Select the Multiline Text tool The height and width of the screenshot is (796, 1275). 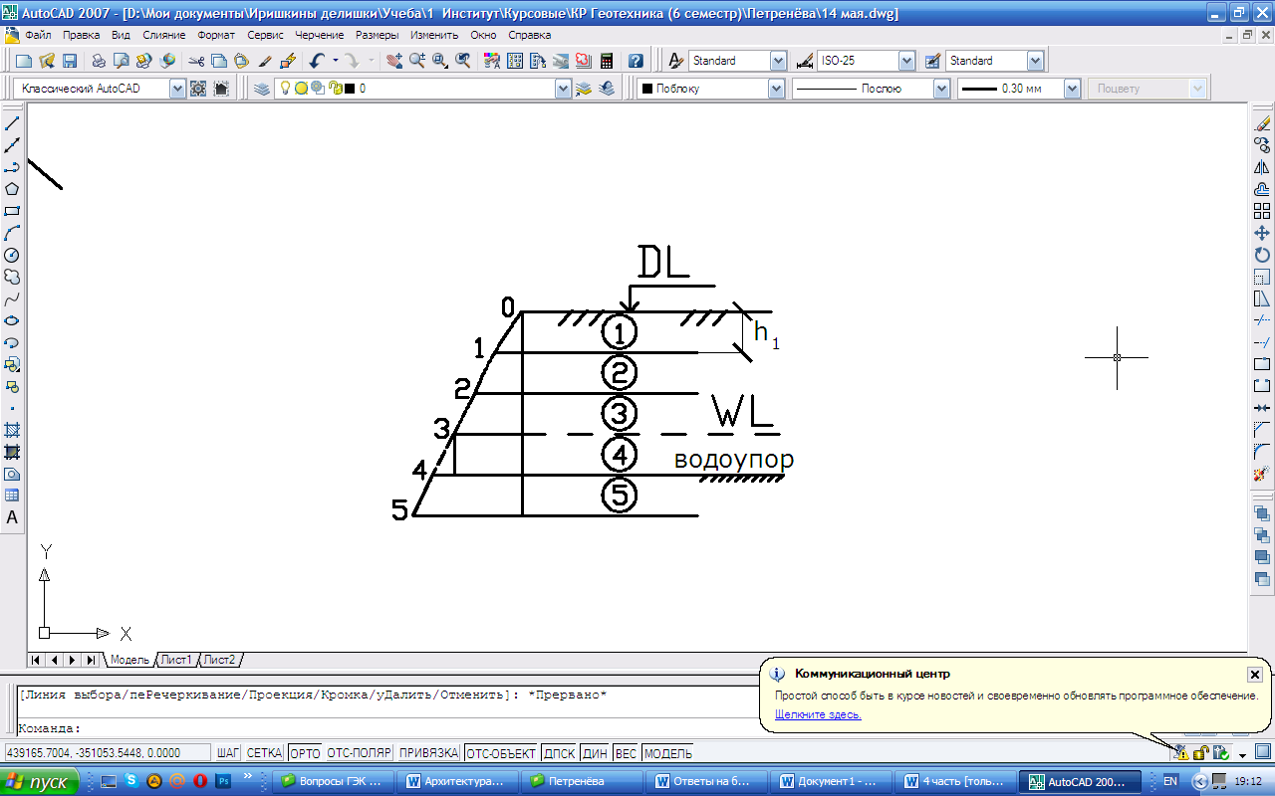tap(12, 517)
